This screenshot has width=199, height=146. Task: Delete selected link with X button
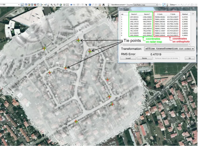[193, 14]
